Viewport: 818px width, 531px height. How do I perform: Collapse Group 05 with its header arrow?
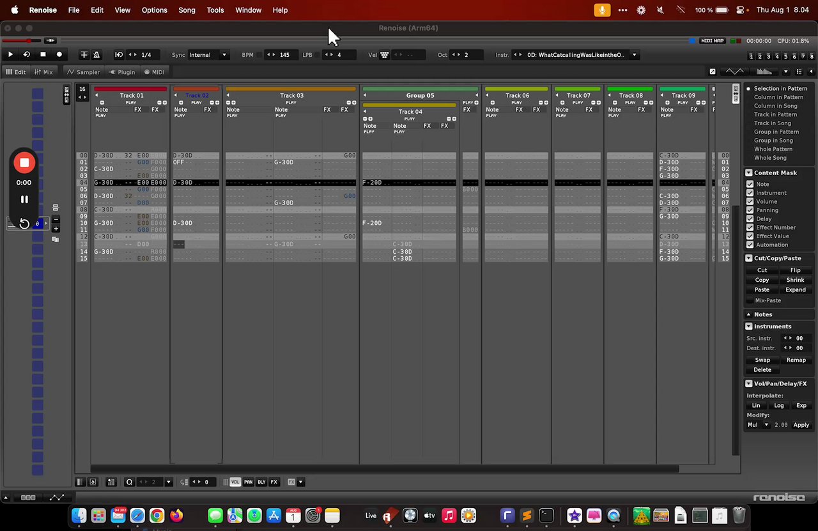click(x=365, y=96)
